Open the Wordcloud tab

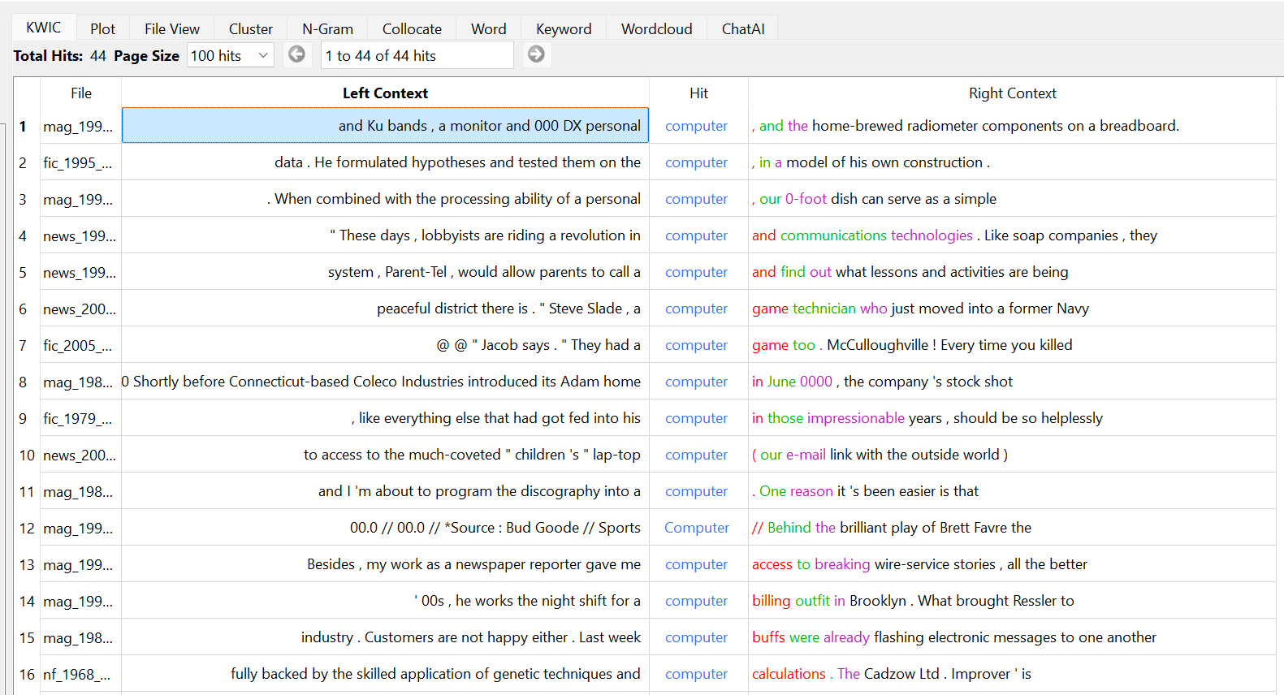coord(656,28)
